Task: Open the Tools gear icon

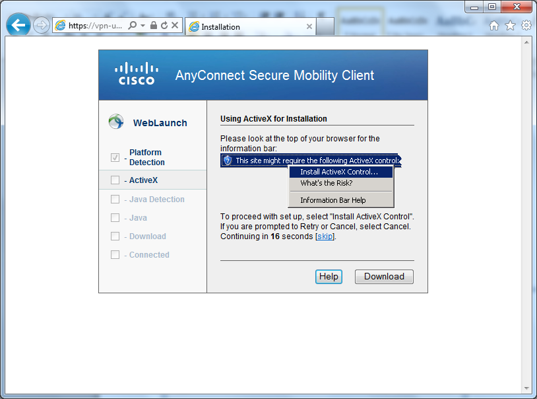Action: (x=526, y=25)
